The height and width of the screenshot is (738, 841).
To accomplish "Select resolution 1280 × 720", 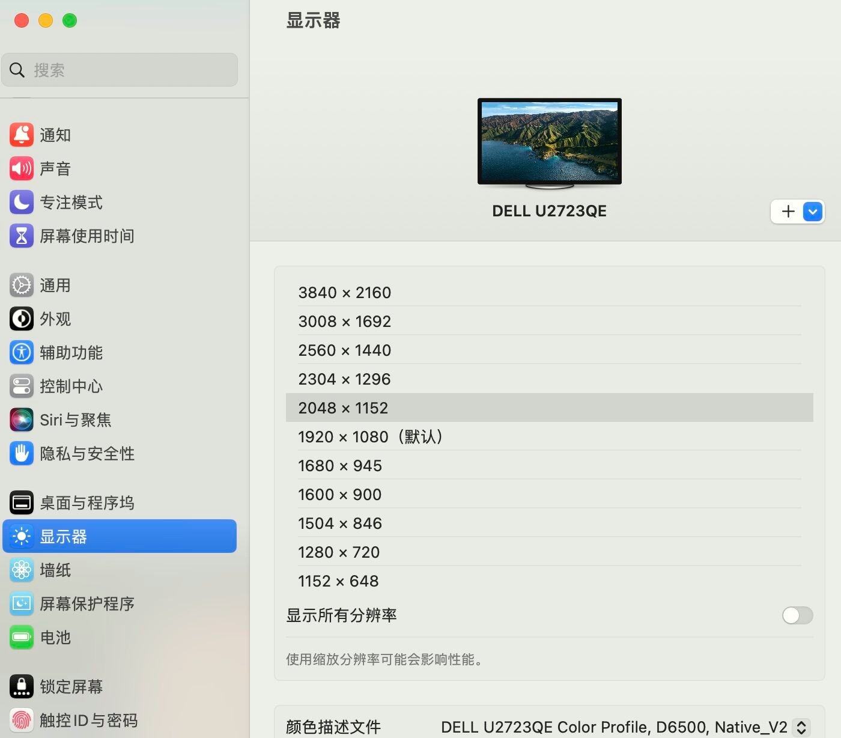I will coord(550,552).
